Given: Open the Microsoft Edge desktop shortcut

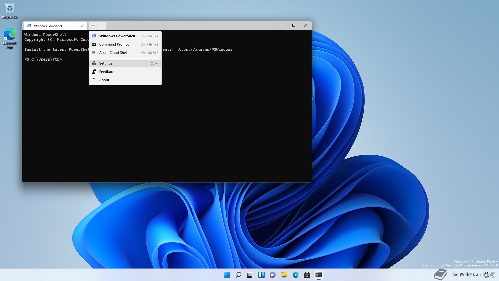Looking at the screenshot, I should click(x=10, y=39).
